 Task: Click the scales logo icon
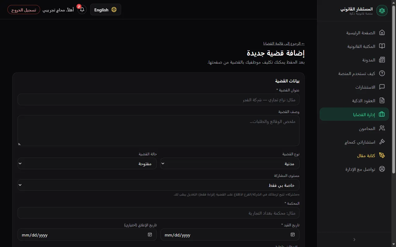pyautogui.click(x=382, y=10)
